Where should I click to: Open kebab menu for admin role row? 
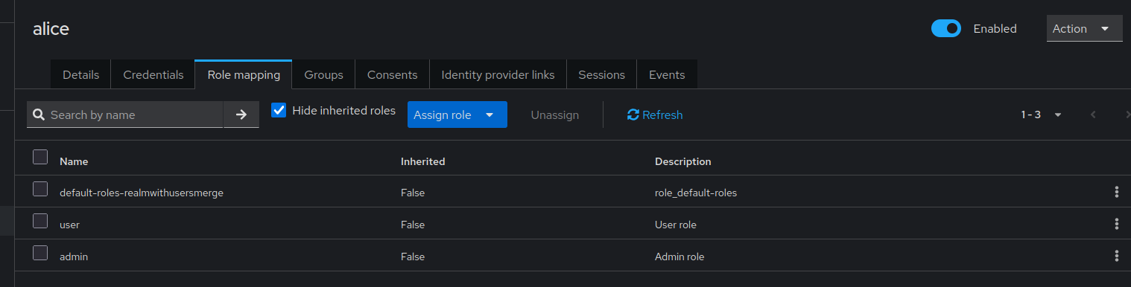tap(1116, 257)
